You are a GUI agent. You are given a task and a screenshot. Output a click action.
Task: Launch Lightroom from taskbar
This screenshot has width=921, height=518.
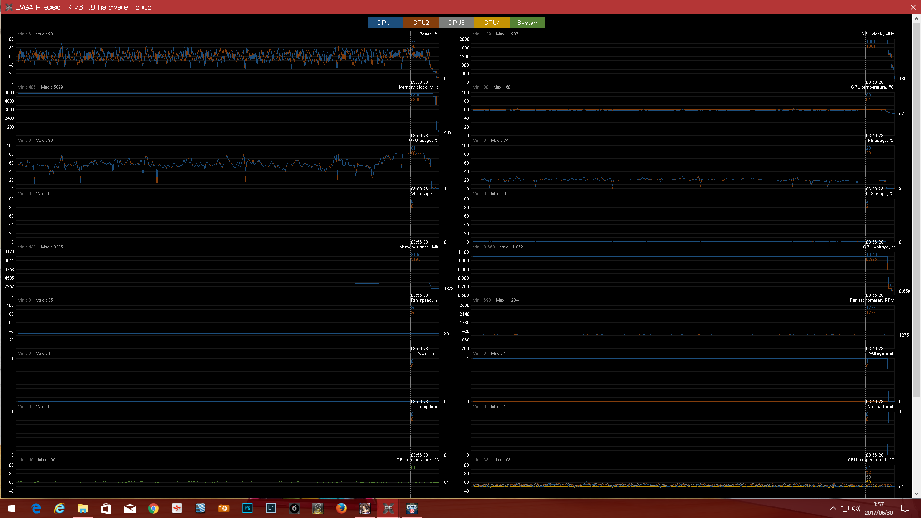(271, 508)
